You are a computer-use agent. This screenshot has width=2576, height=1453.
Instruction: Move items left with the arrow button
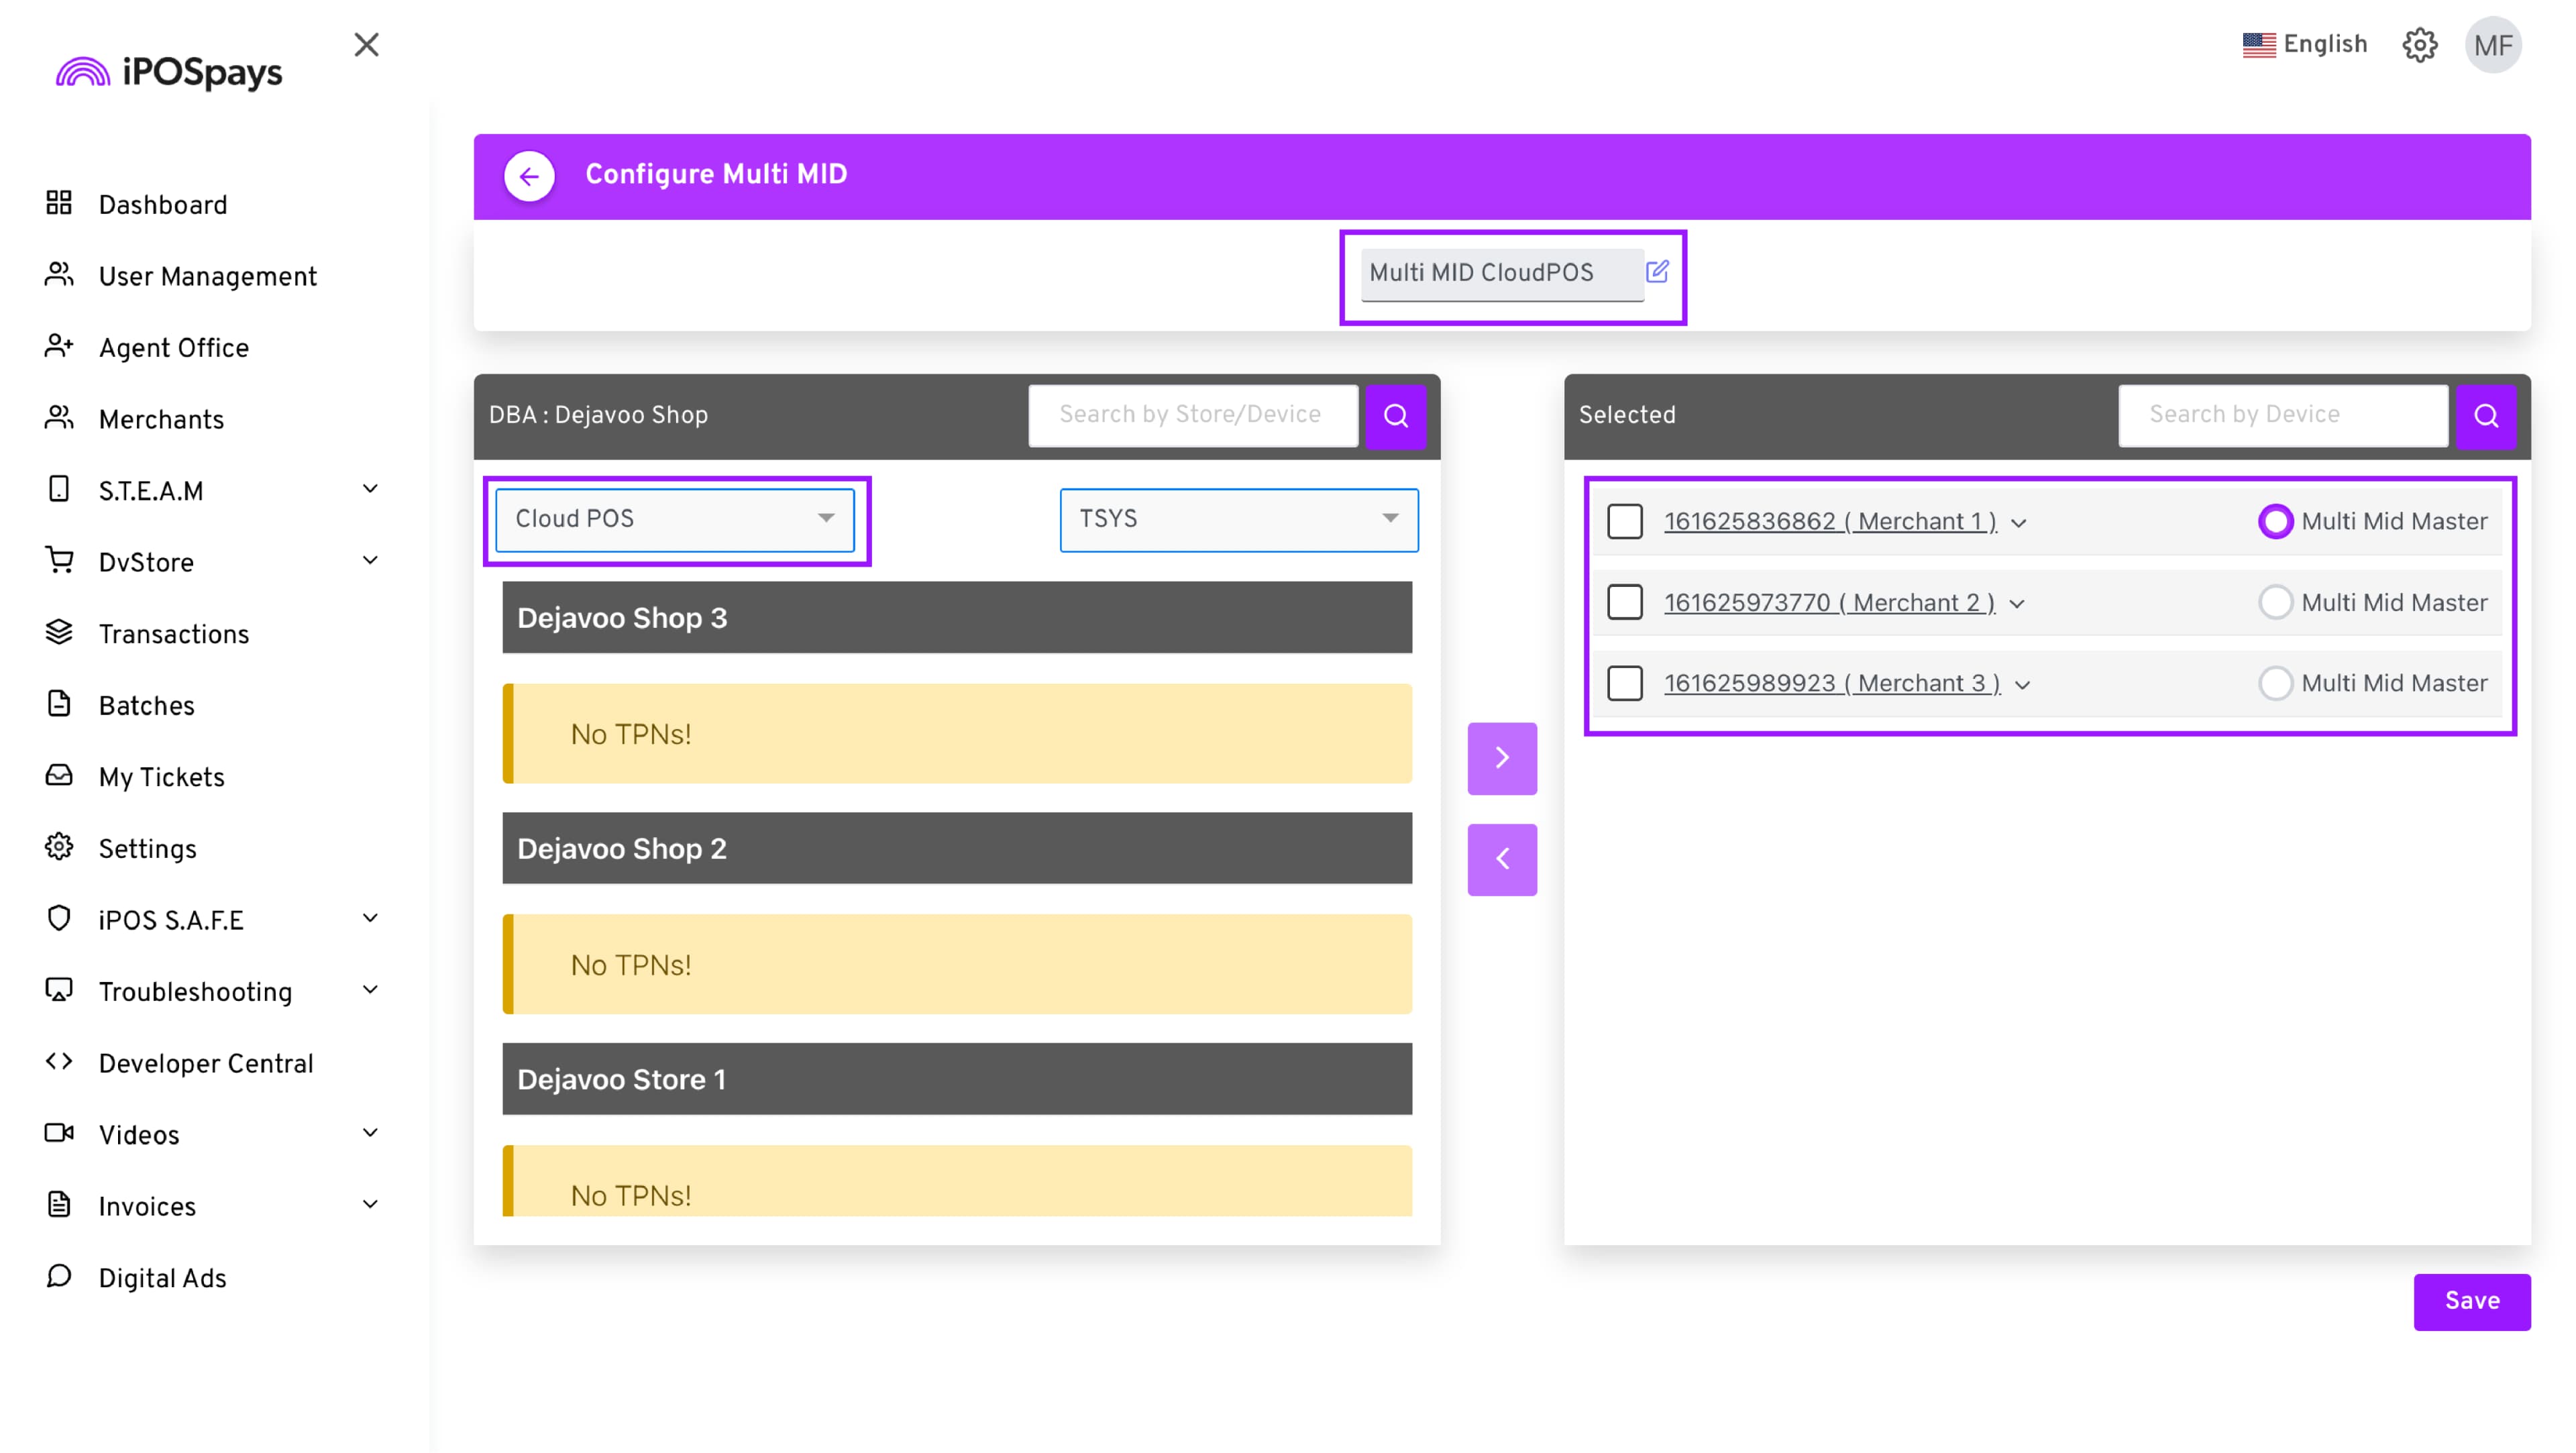tap(1502, 859)
